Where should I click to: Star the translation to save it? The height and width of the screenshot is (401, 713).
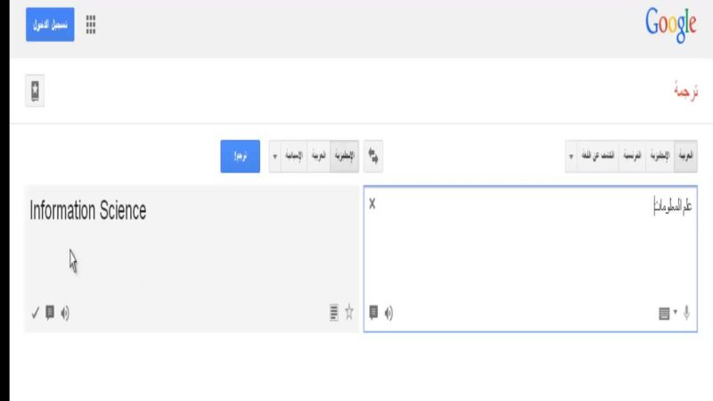(349, 313)
